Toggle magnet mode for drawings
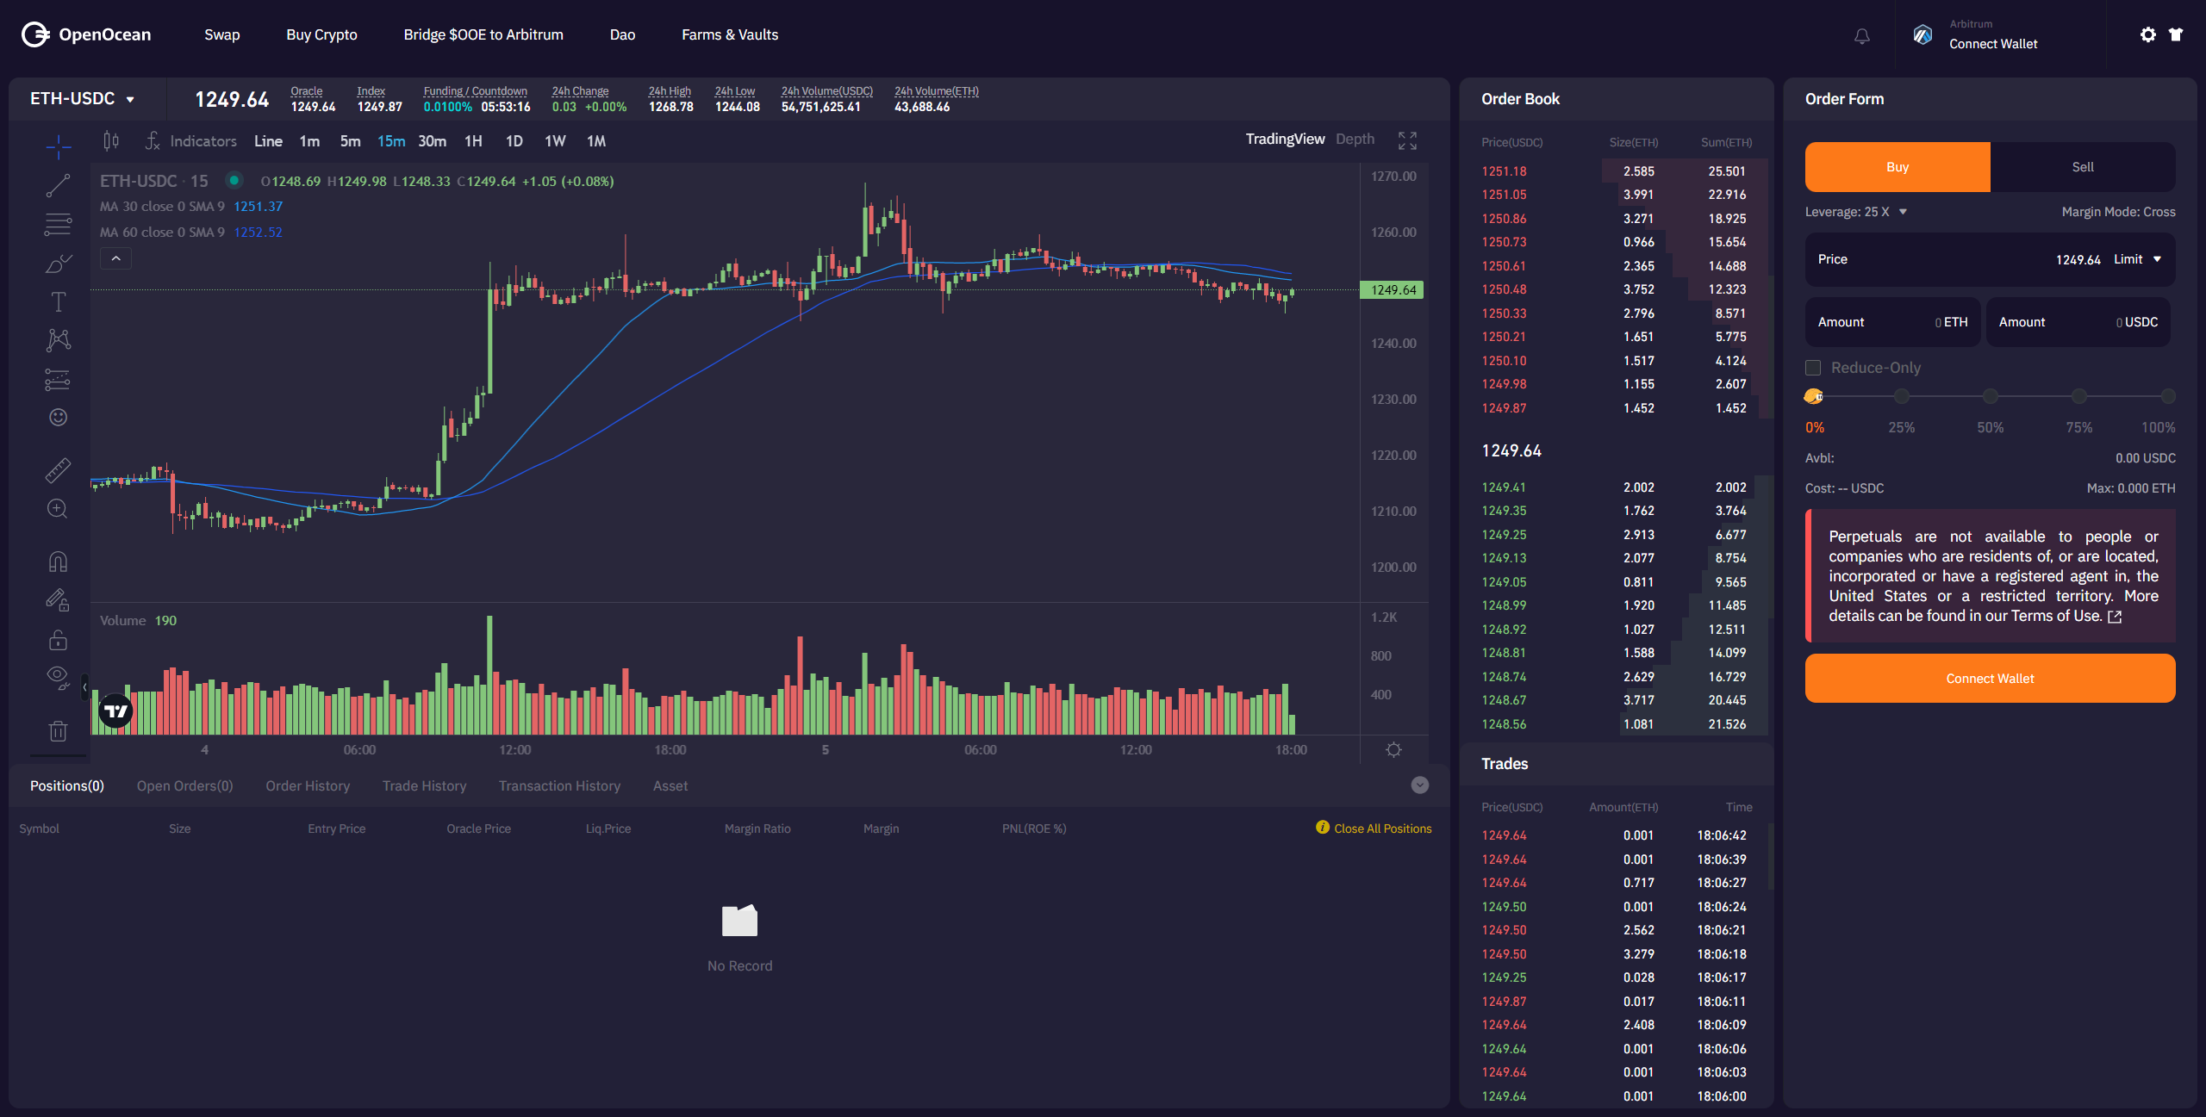The width and height of the screenshot is (2206, 1117). pos(58,562)
